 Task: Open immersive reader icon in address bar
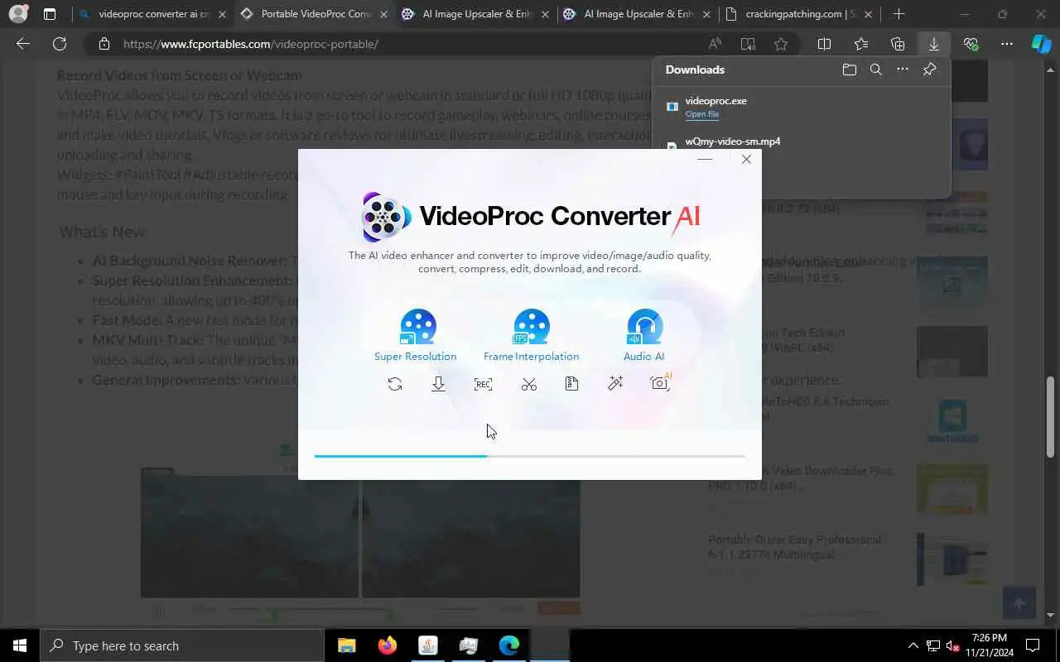748,44
